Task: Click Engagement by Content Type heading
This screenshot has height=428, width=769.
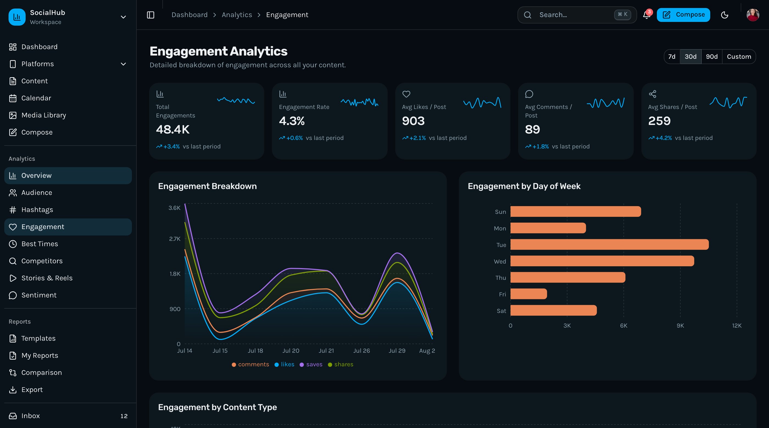Action: click(x=217, y=407)
